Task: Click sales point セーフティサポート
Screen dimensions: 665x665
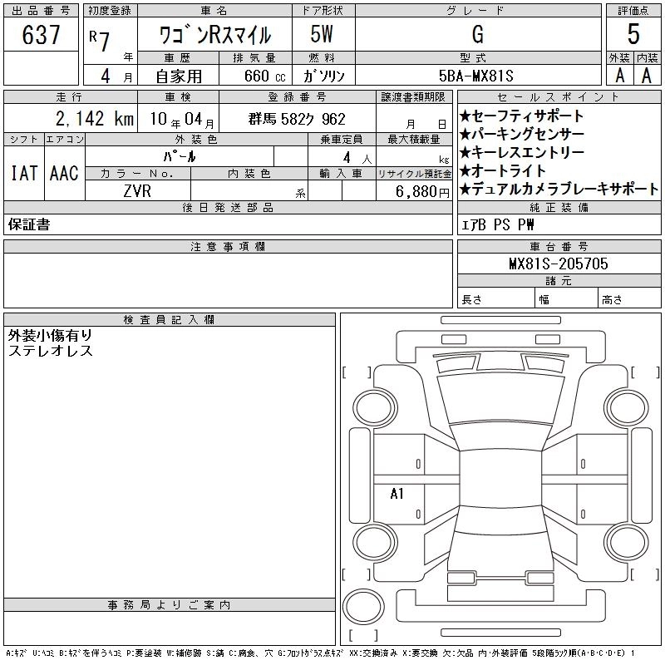Action: (x=522, y=116)
